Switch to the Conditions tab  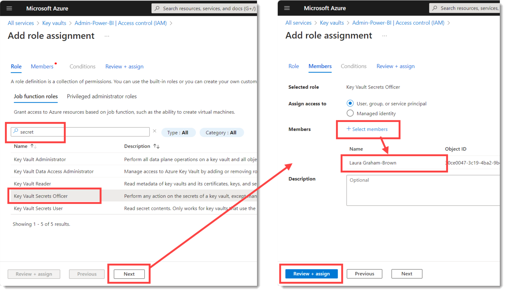(82, 66)
